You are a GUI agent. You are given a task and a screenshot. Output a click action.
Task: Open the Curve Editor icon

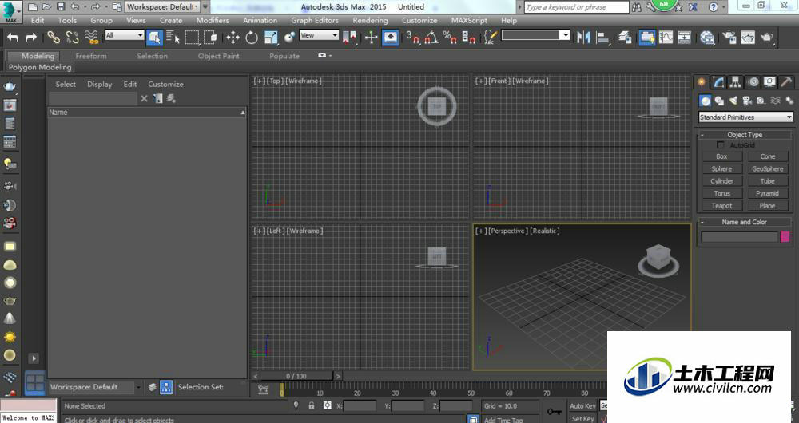point(666,38)
